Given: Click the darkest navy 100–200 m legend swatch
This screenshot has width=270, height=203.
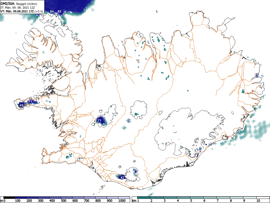Looking at the screenshot, I should coord(21,198).
